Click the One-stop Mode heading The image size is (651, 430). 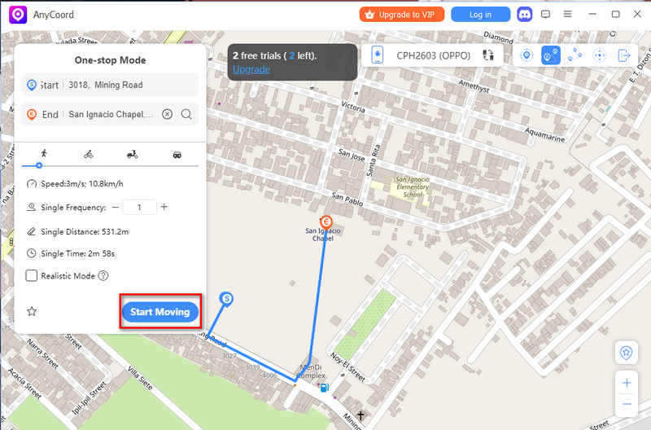click(x=110, y=60)
